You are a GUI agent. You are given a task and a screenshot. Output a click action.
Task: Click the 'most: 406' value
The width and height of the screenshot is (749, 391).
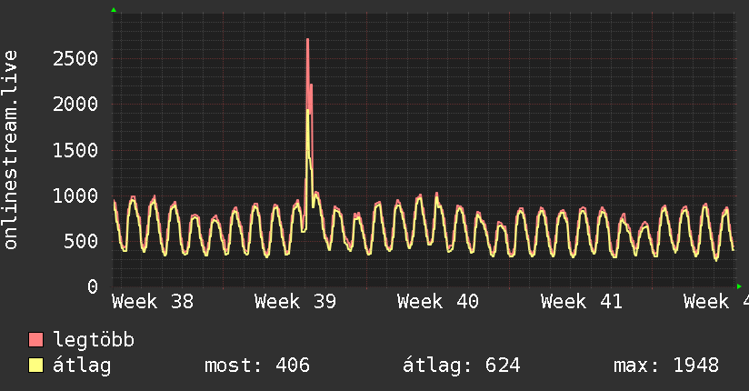point(257,366)
